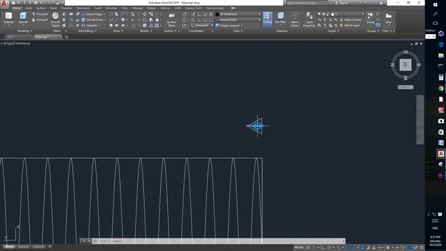
Task: Open Google Chrome from taskbar
Action: (x=441, y=89)
